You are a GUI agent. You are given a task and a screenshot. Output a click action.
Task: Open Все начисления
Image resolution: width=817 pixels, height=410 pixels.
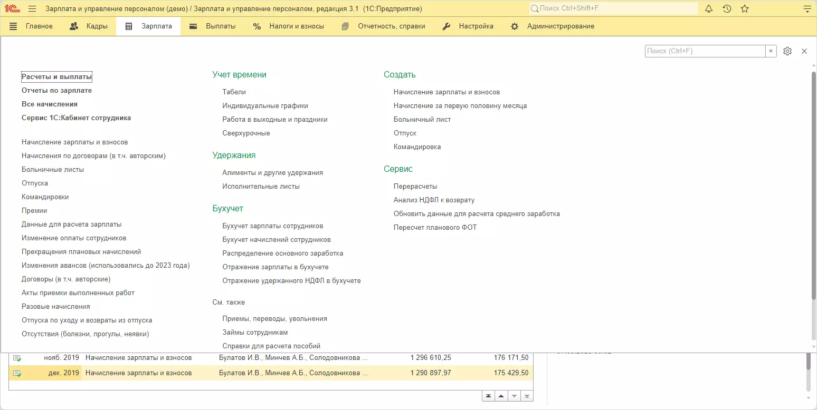pos(50,104)
